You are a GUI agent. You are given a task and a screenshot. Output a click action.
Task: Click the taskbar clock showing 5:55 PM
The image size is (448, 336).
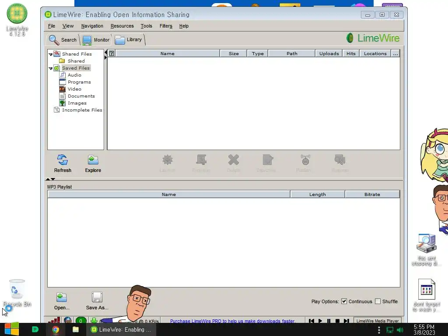(424, 329)
